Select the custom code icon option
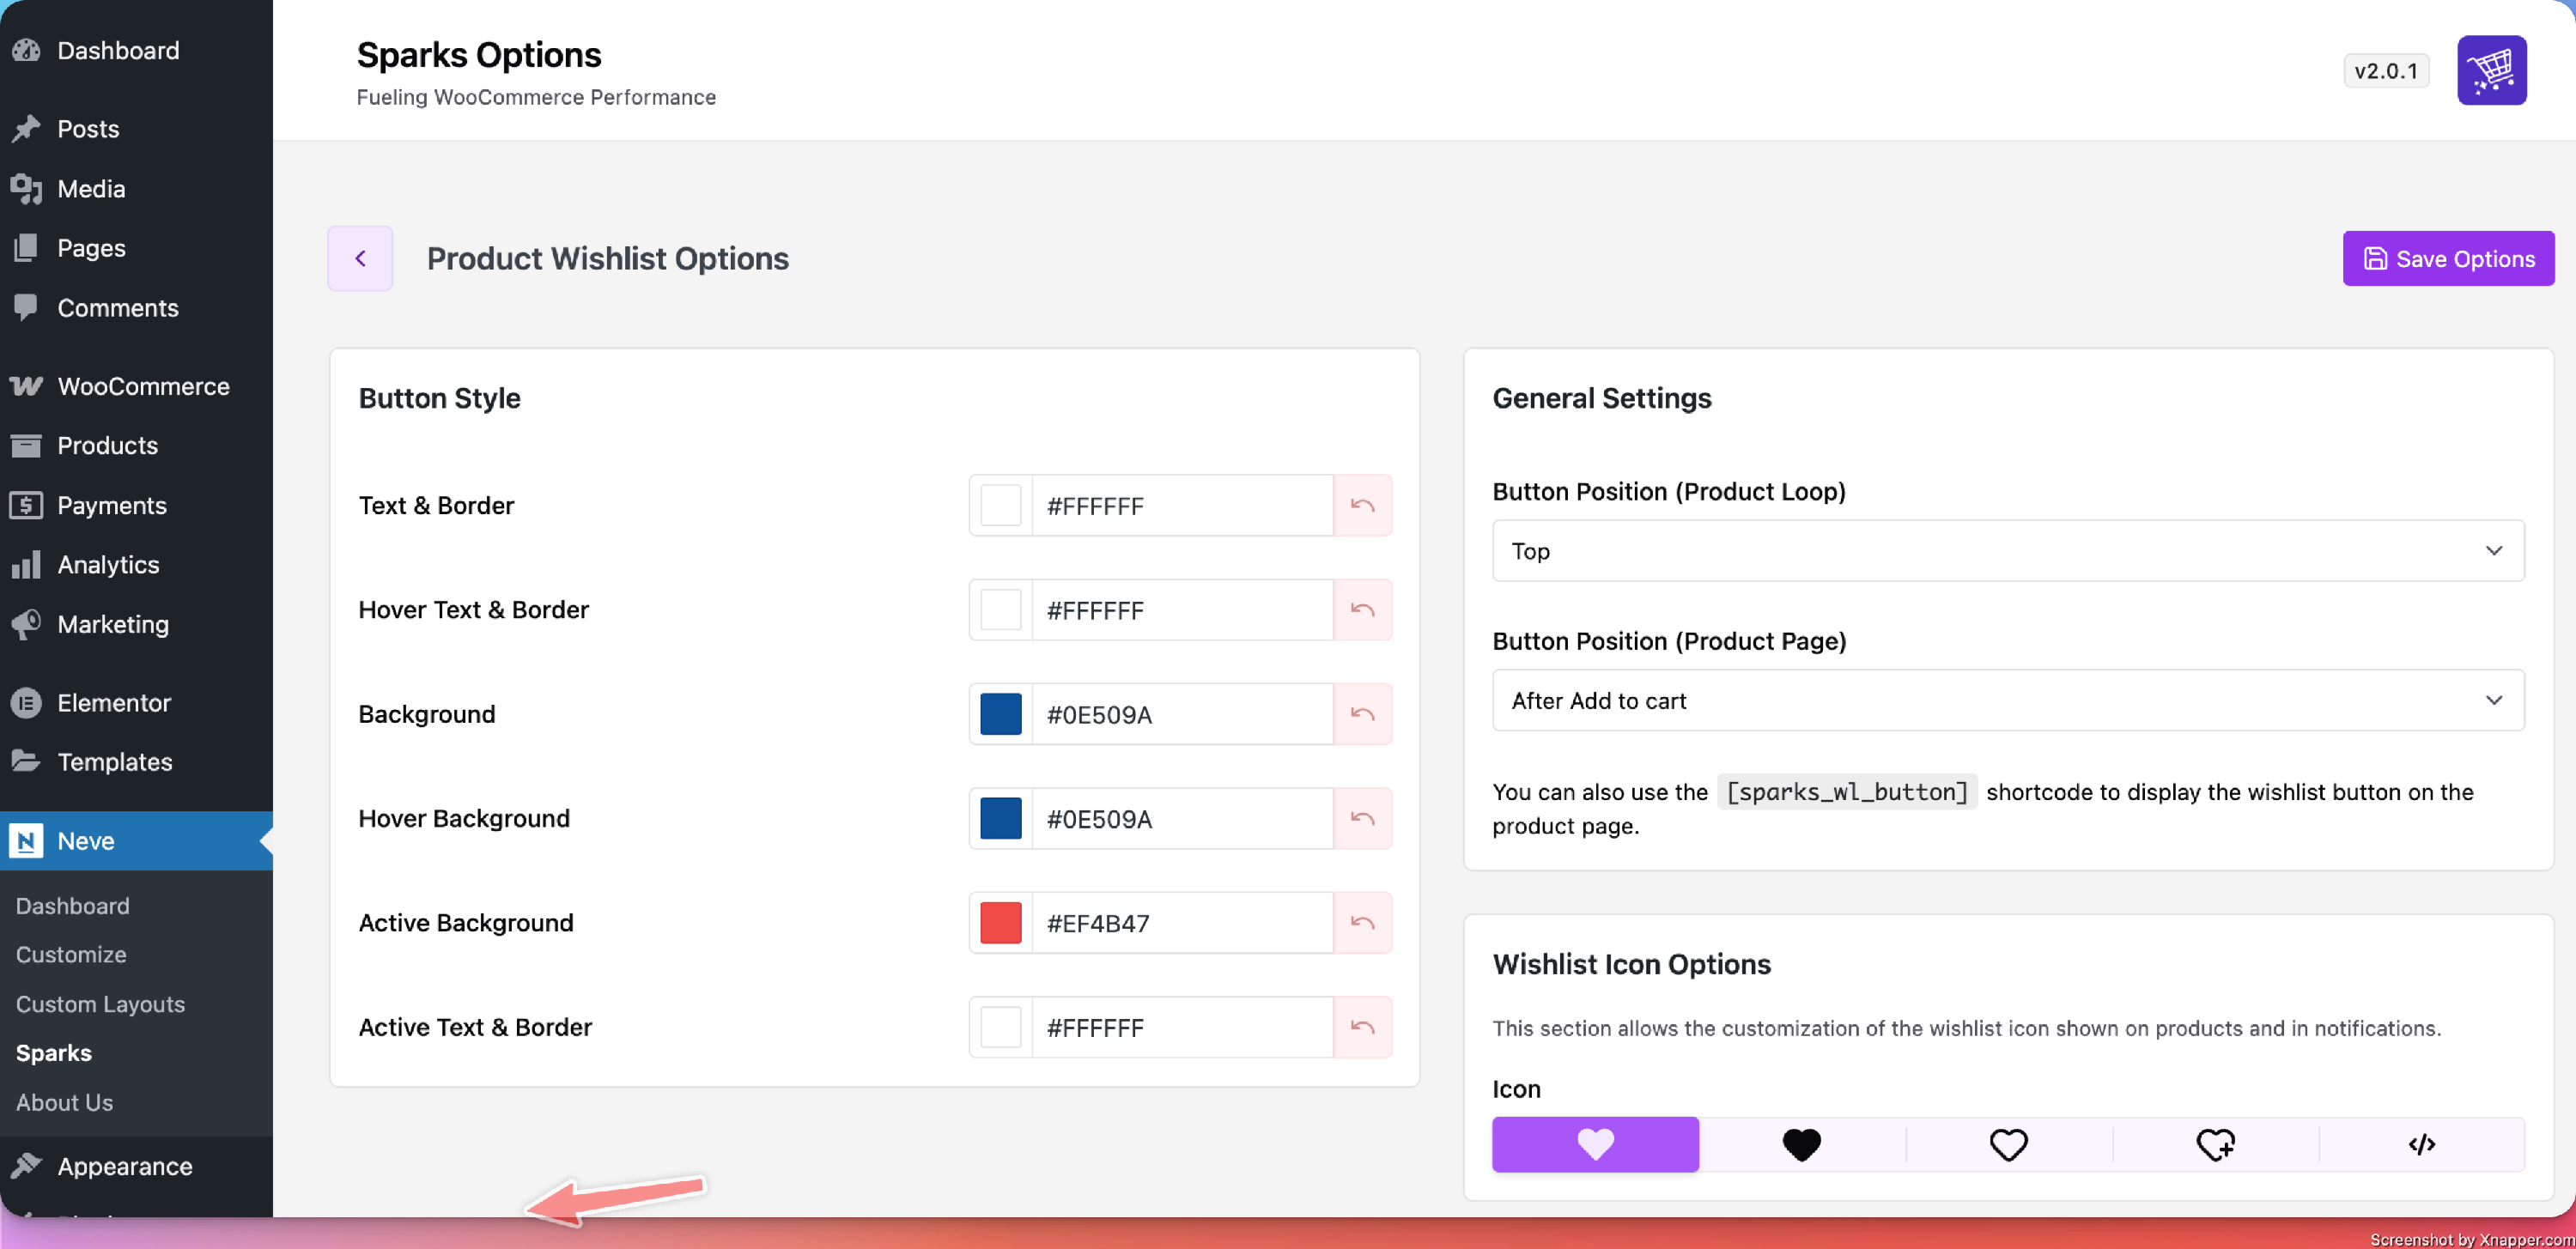2576x1249 pixels. (2421, 1144)
